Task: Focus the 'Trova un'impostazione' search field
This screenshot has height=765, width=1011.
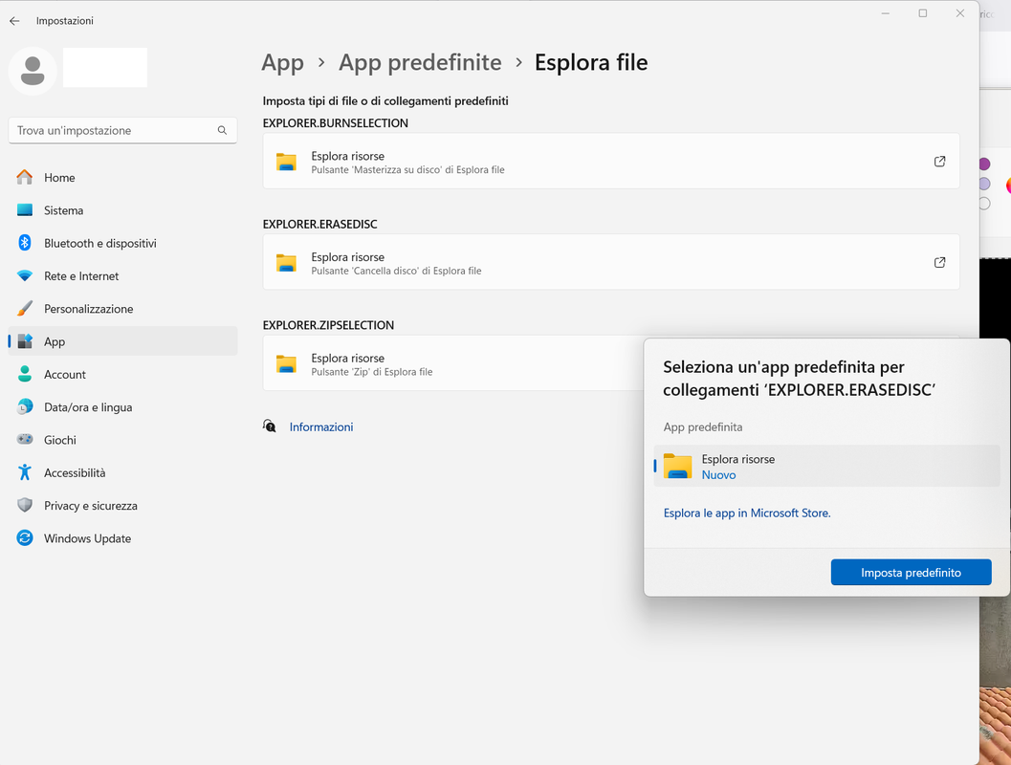Action: 122,130
